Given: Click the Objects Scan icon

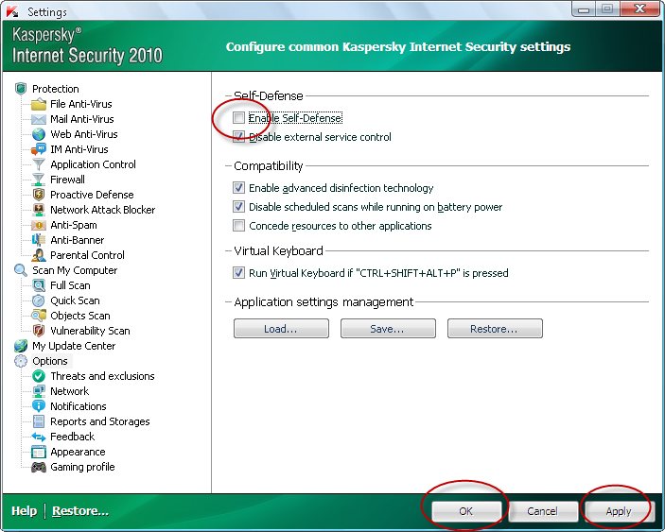Looking at the screenshot, I should (39, 316).
